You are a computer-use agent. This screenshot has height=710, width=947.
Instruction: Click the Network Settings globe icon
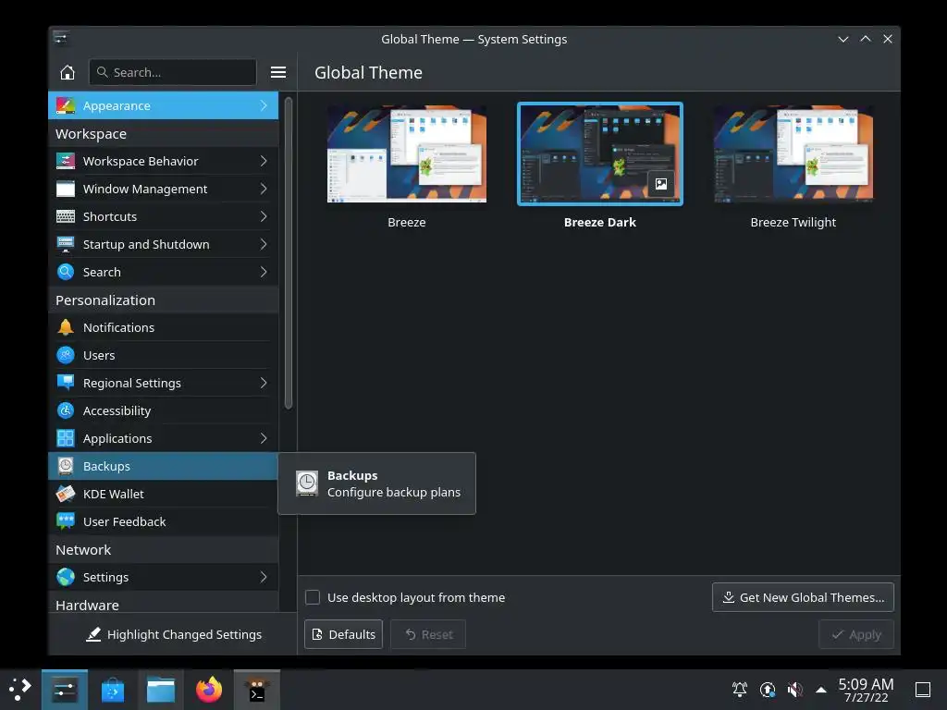66,577
